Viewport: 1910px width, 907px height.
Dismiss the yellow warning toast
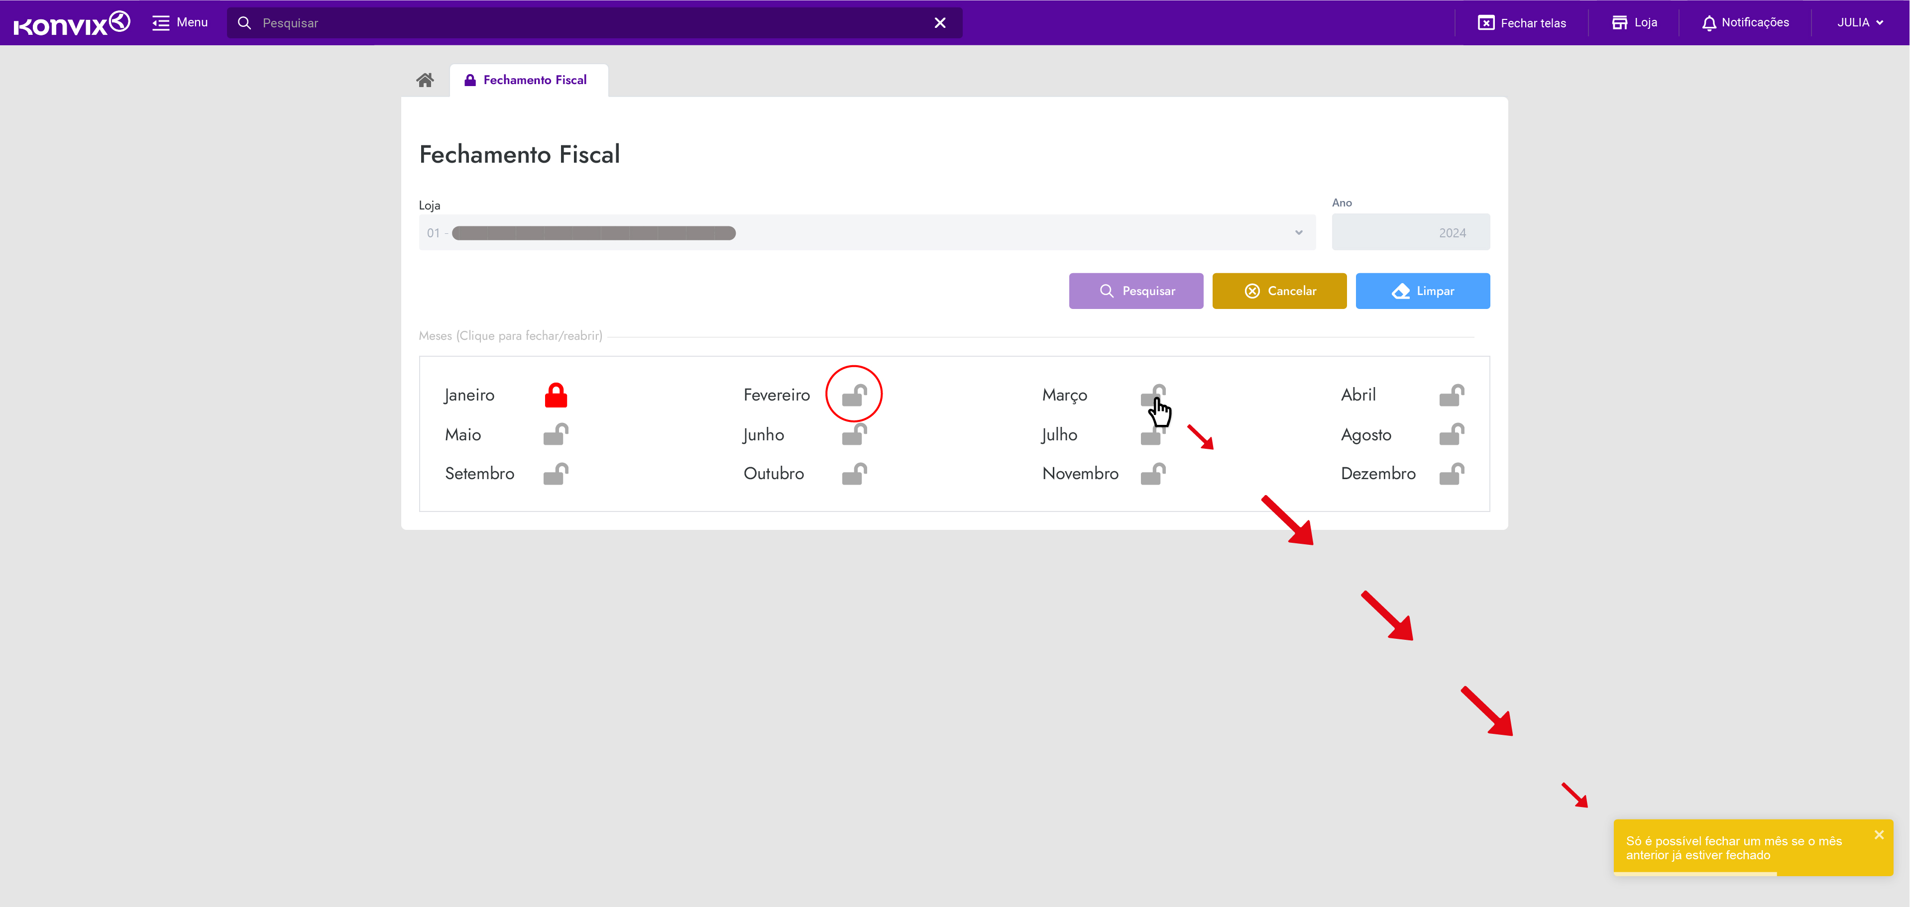pos(1878,834)
